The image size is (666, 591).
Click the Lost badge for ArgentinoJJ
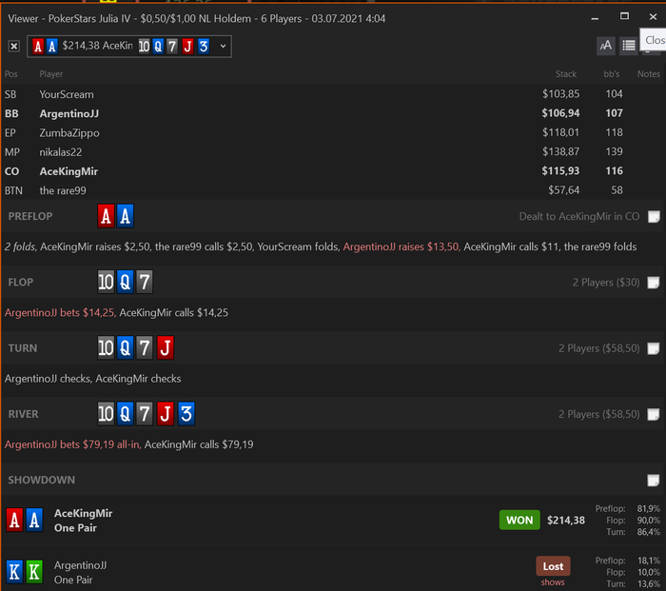tap(553, 566)
